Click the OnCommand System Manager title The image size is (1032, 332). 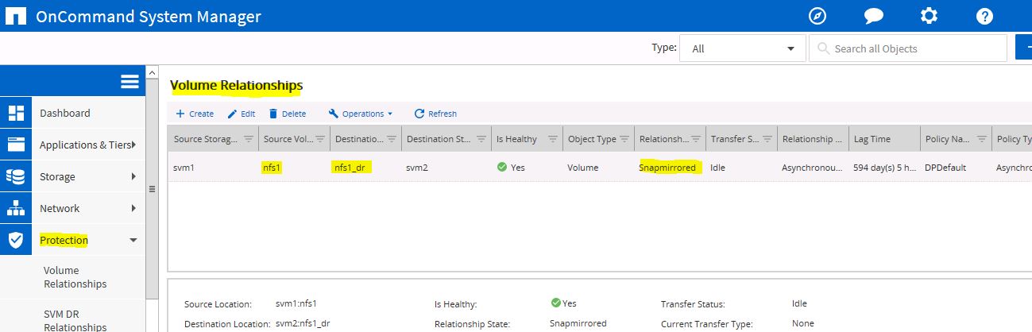pos(148,16)
